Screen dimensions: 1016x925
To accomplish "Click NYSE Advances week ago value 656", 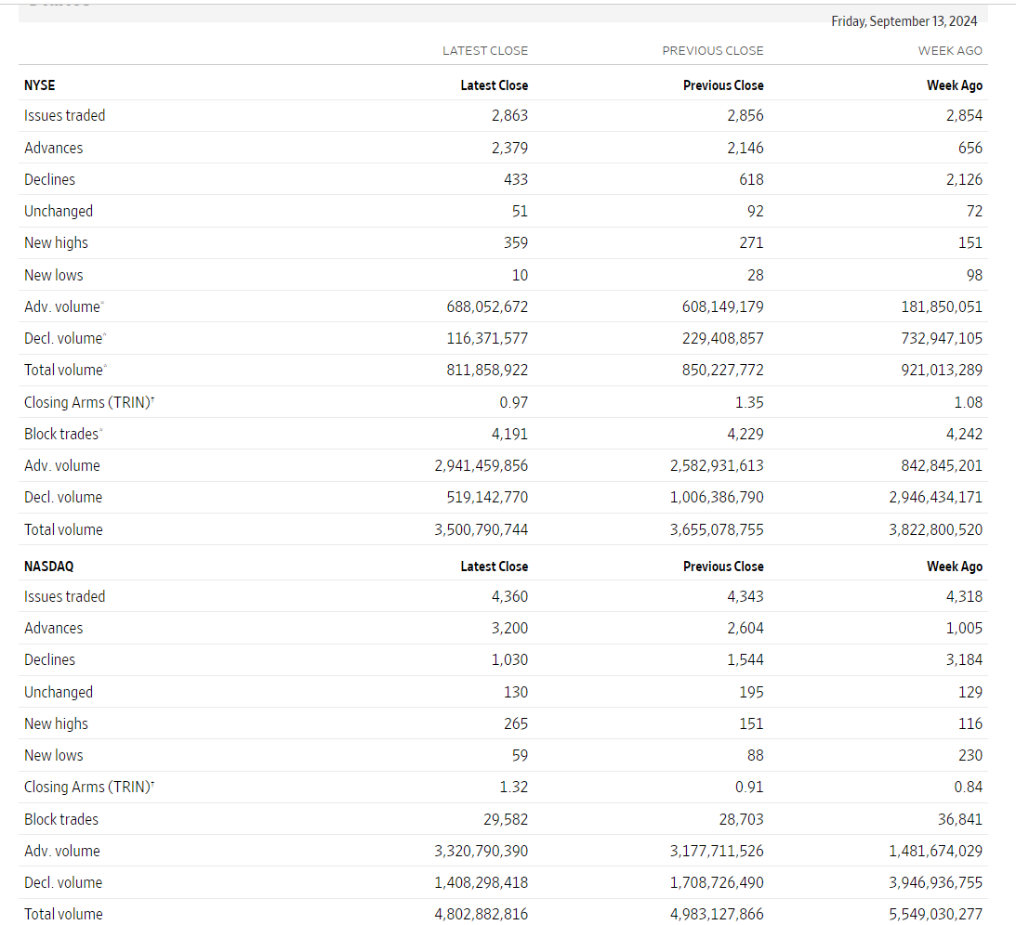I will click(x=970, y=148).
